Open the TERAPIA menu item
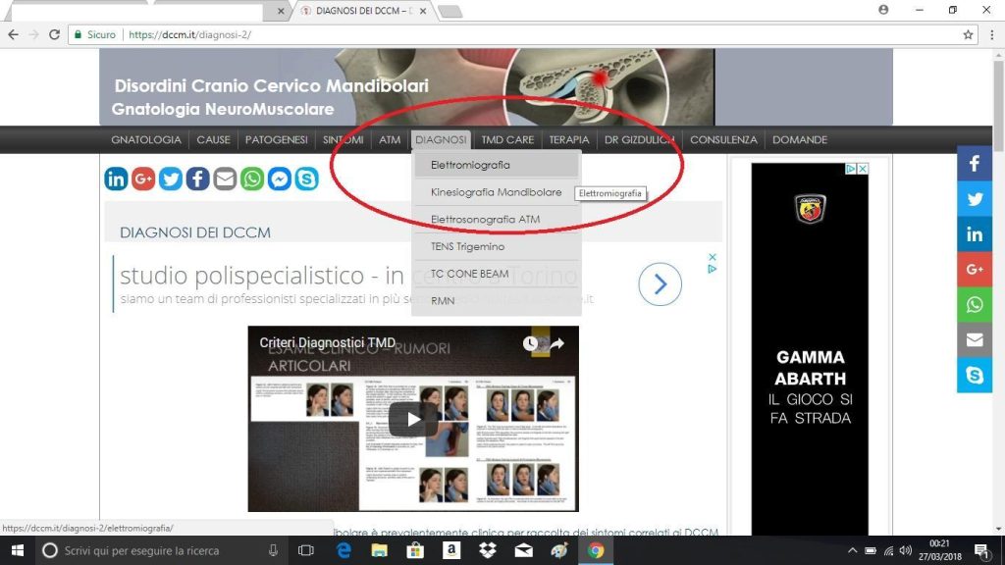1005x565 pixels. [569, 139]
